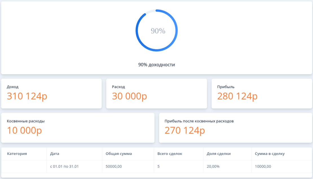Viewport: 313px width, 179px height.
Task: Click the 90% circular progress ring
Action: tap(156, 31)
